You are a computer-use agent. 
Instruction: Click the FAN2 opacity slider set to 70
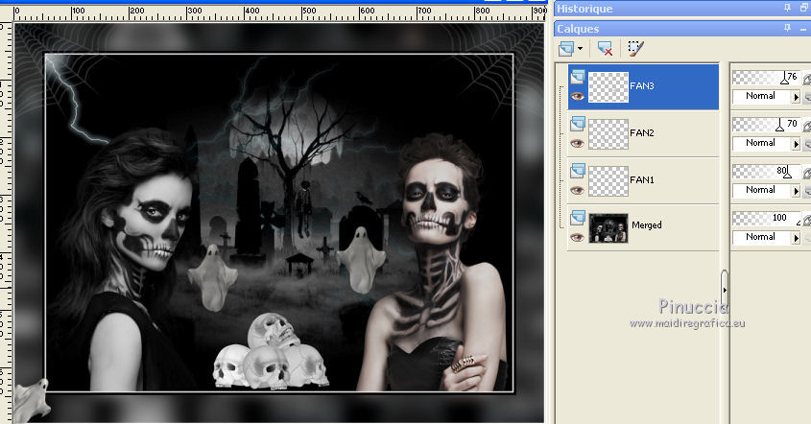767,125
